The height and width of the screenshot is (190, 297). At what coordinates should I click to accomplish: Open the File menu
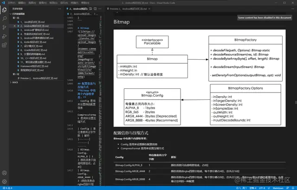[x=11, y=3]
